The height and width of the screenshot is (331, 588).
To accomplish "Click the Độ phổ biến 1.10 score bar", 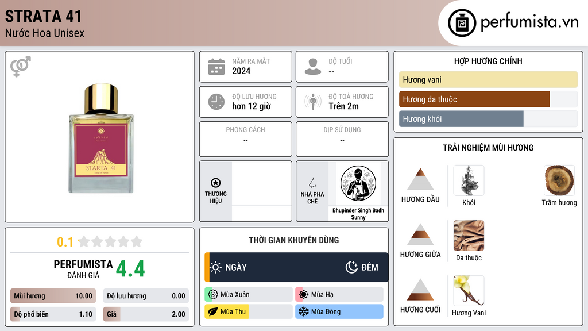I will click(x=53, y=314).
